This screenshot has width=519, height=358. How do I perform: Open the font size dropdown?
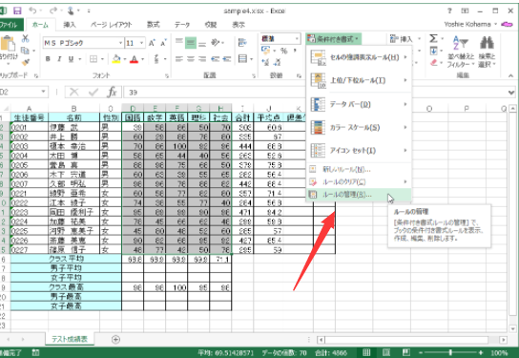point(141,43)
